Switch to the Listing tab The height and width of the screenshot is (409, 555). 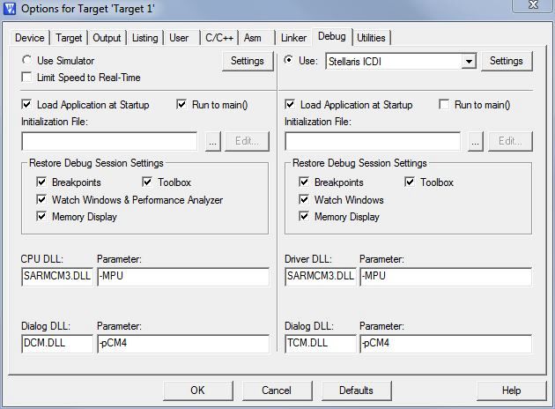tap(145, 38)
